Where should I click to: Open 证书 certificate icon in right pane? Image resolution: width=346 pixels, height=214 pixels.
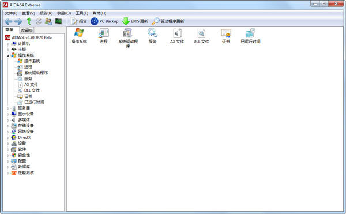pos(226,36)
